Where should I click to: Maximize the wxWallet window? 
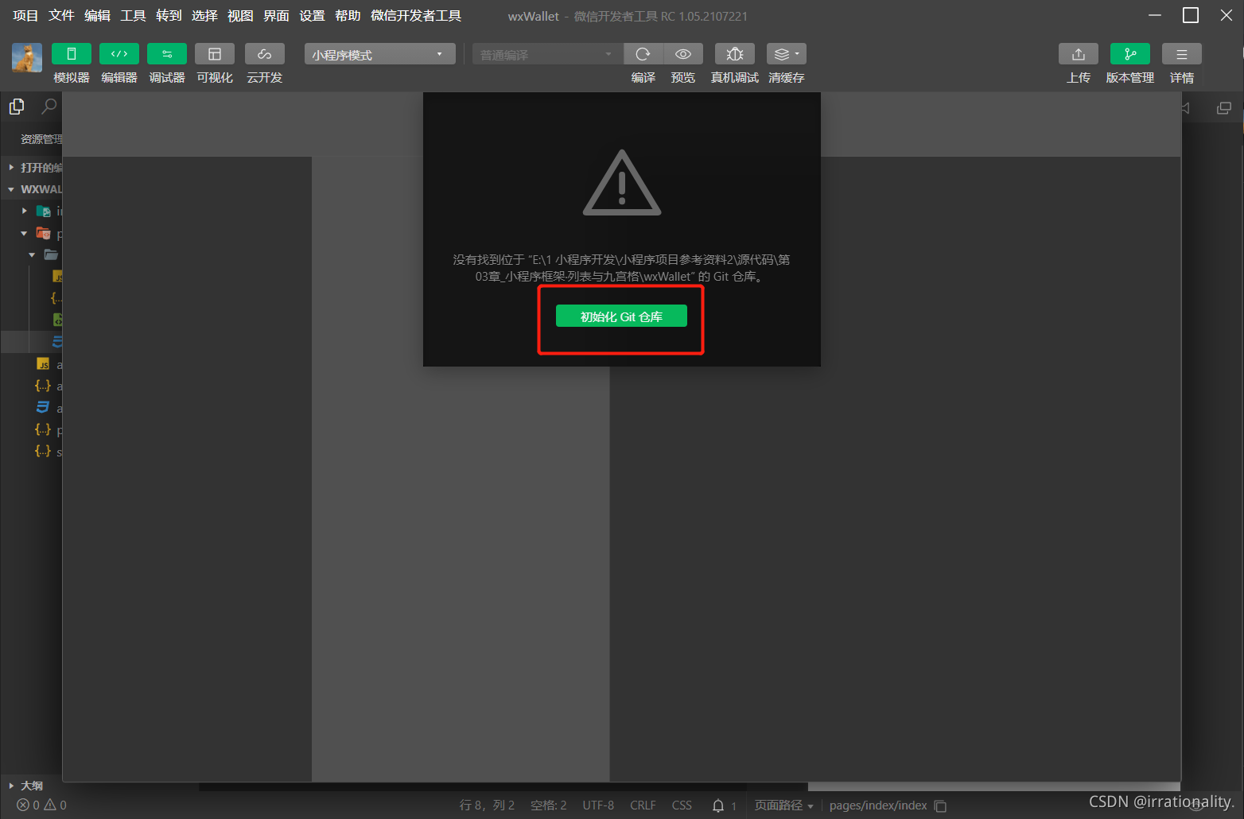pos(1191,15)
